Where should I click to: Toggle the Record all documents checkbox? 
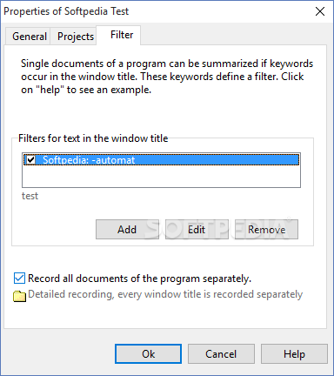pos(19,279)
